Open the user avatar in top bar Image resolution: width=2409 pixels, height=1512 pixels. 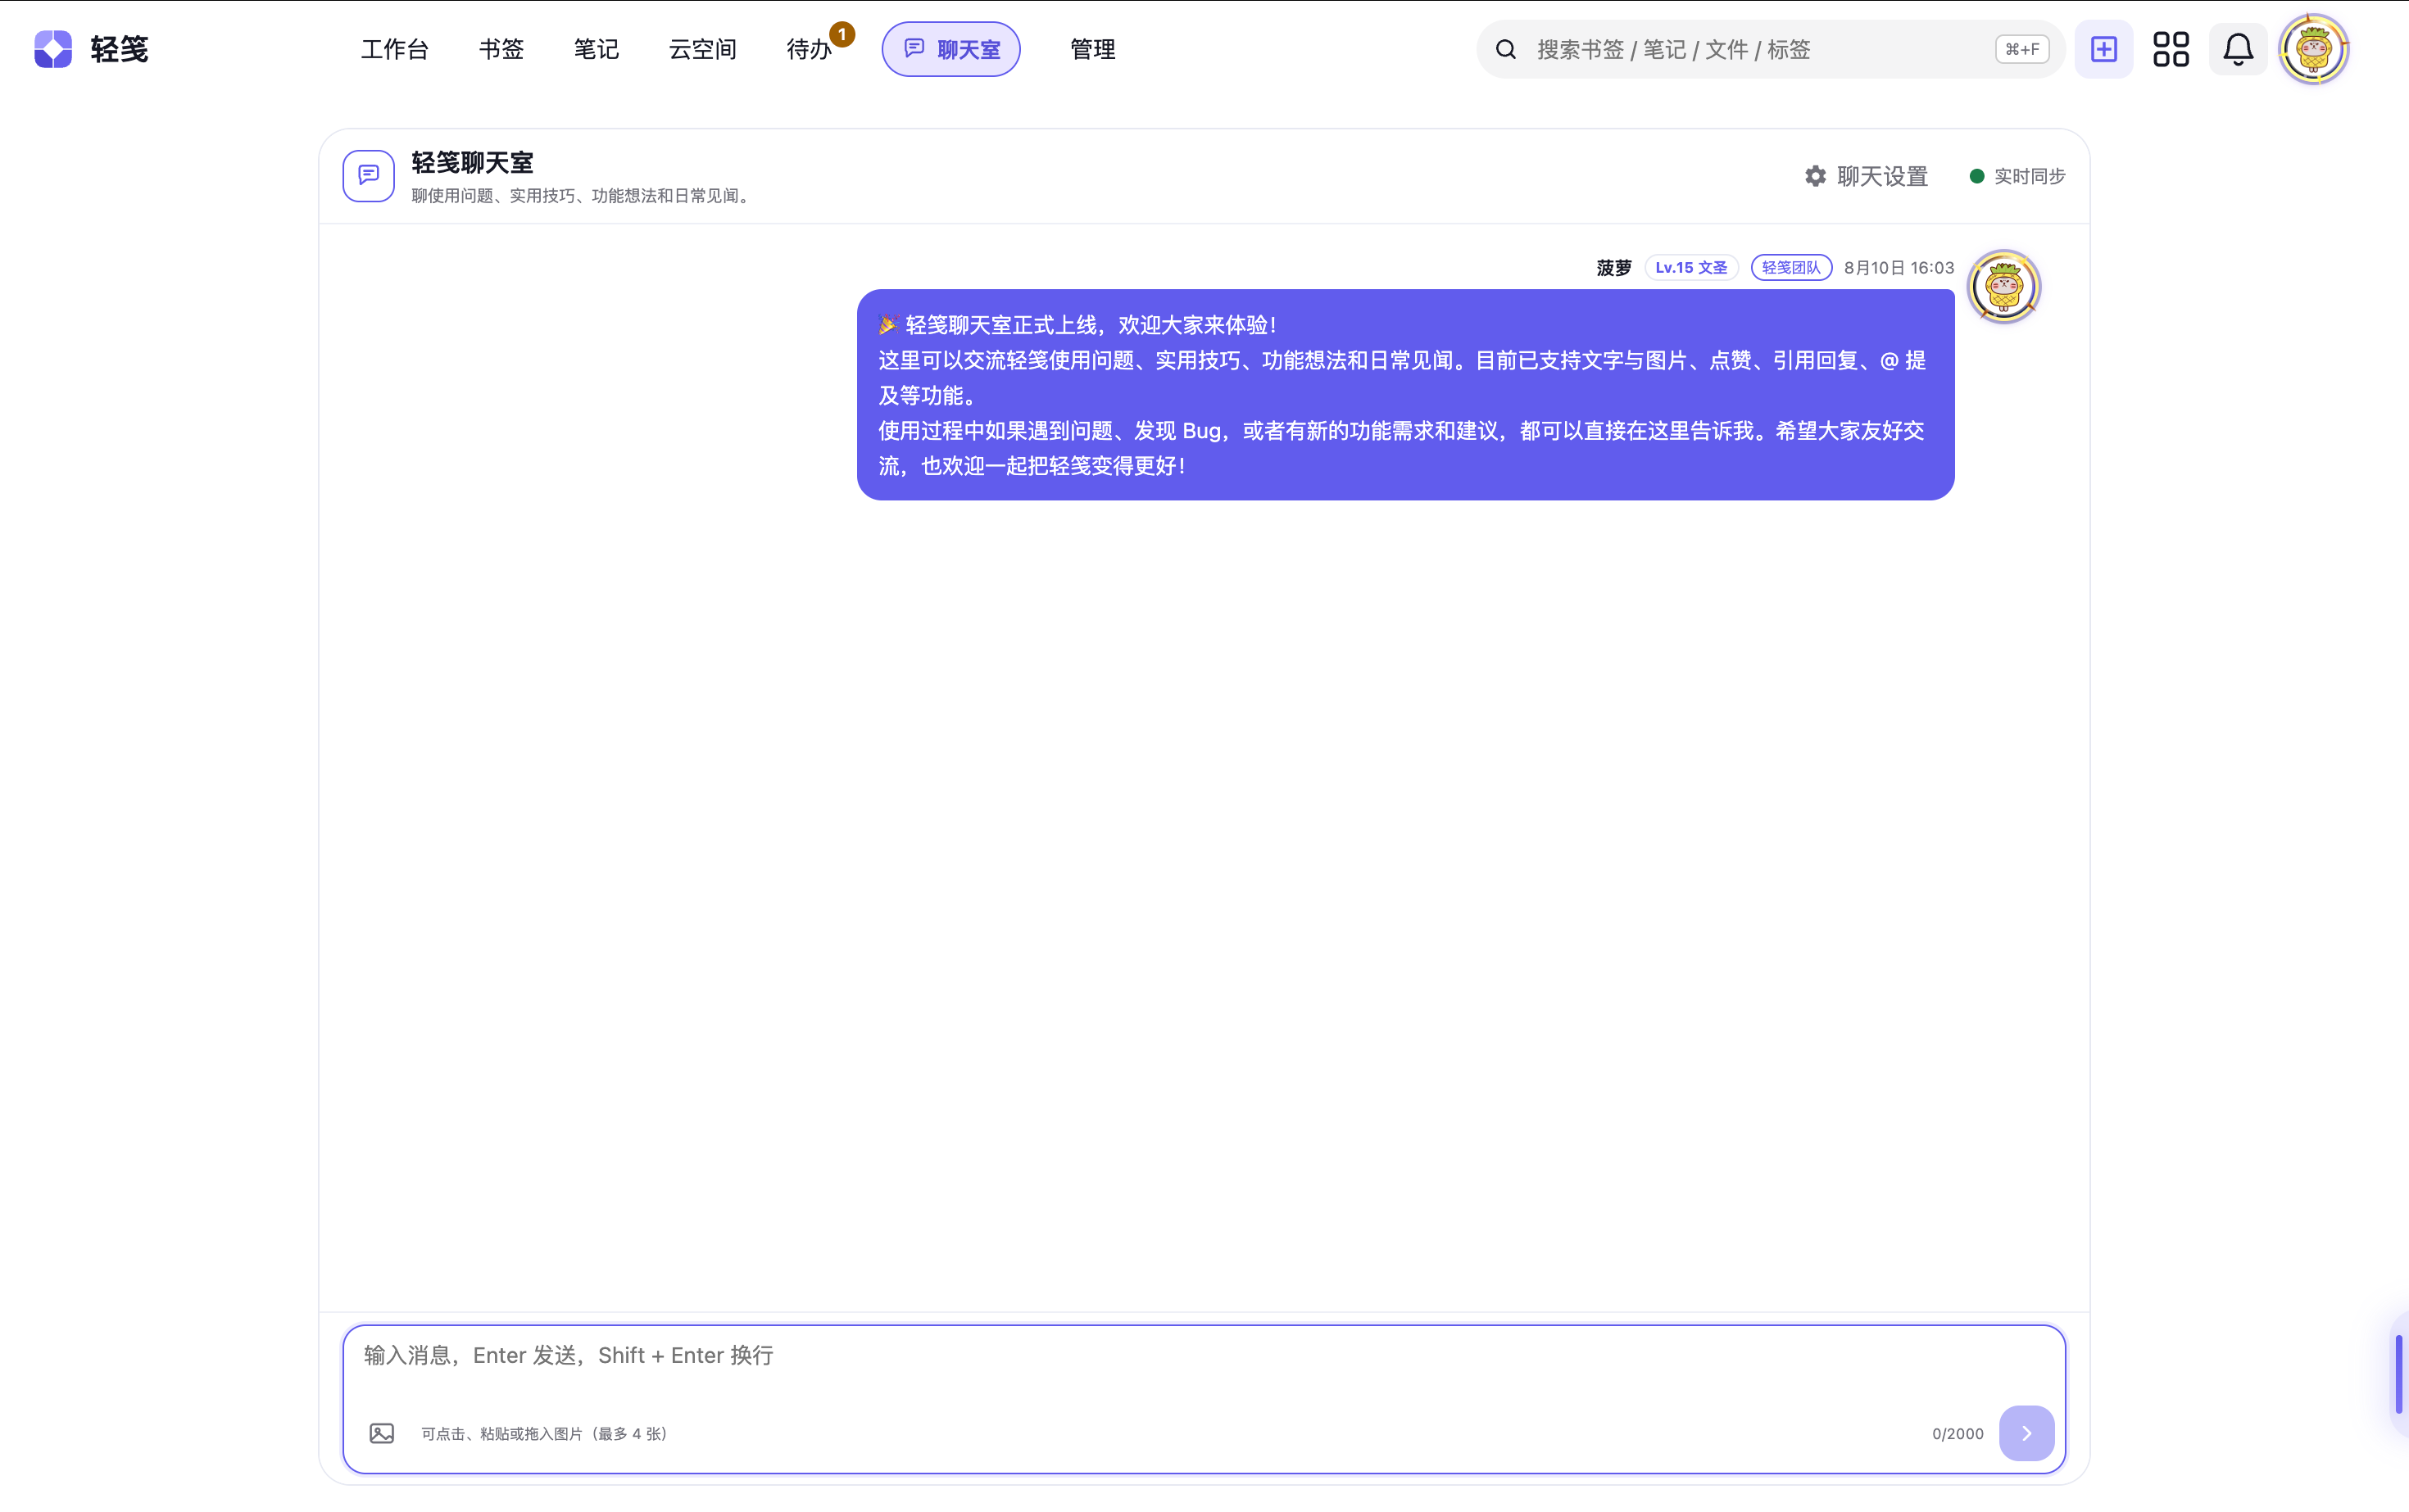coord(2314,49)
